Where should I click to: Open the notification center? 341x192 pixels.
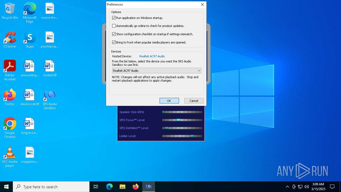click(332, 187)
